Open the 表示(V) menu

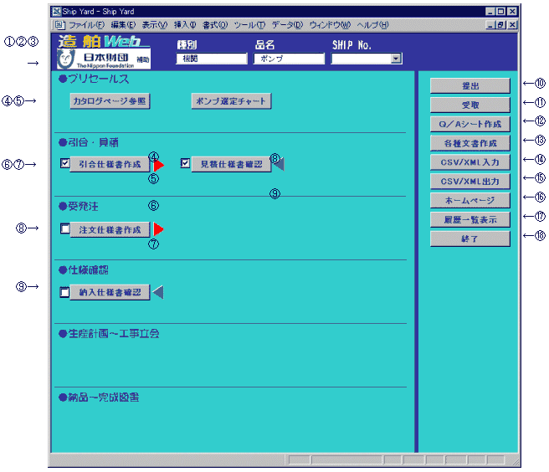[x=154, y=25]
